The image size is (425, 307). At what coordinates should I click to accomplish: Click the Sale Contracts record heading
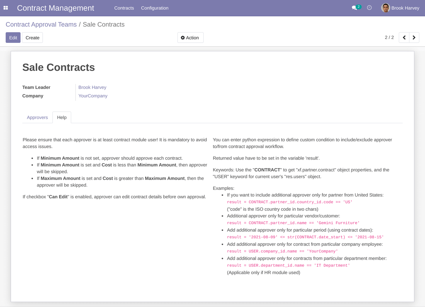coord(58,67)
